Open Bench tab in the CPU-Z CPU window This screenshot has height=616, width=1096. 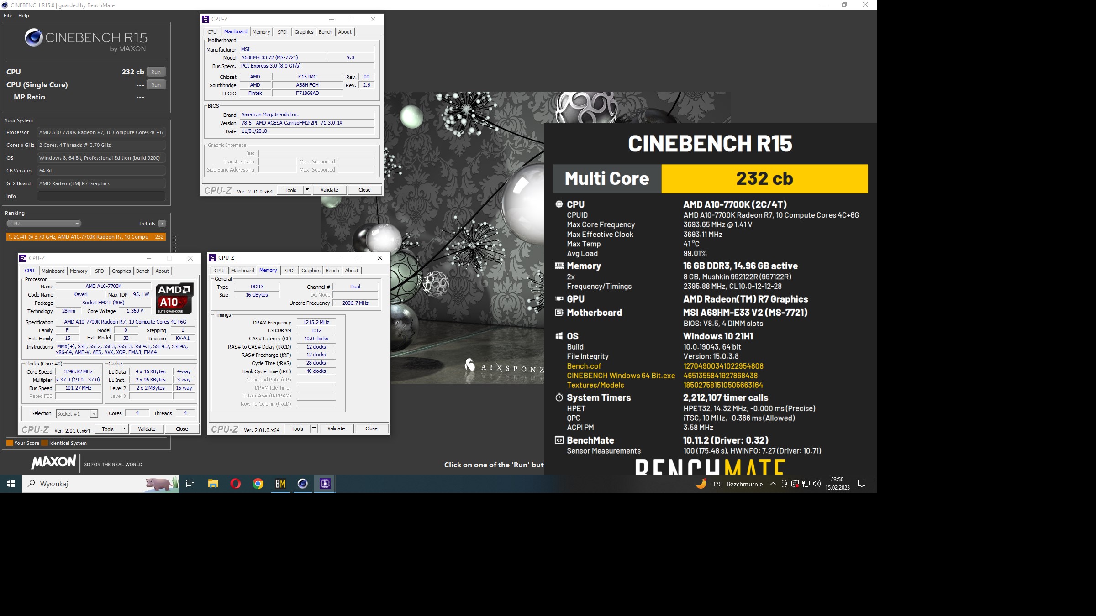(143, 271)
